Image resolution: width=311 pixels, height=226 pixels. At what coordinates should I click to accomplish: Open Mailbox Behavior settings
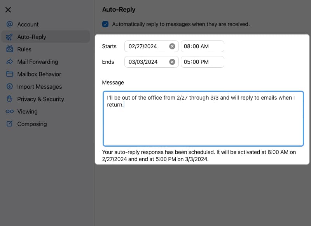click(46, 74)
